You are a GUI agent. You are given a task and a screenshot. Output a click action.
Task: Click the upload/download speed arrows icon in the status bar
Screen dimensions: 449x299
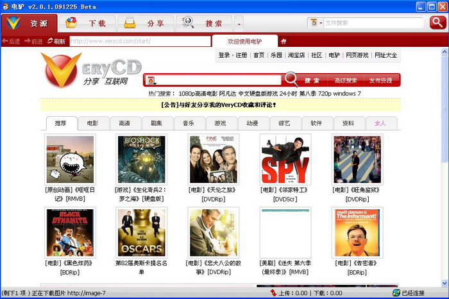coord(273,293)
